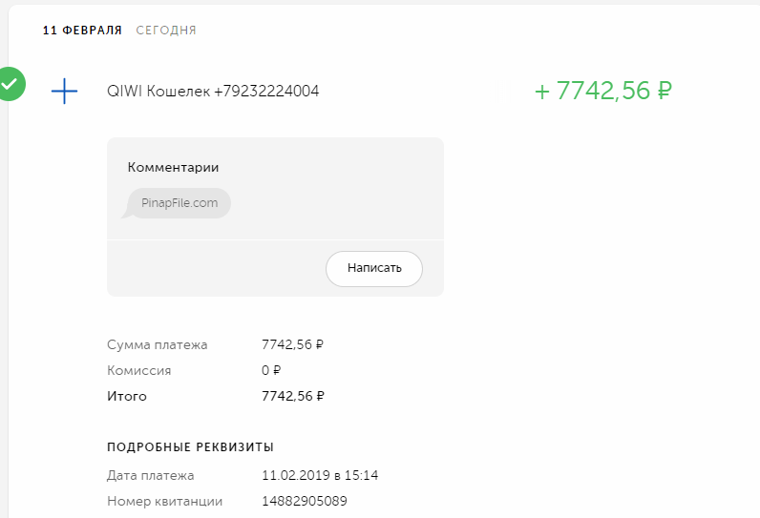Click the green checkmark status icon
This screenshot has width=760, height=518.
tap(10, 84)
